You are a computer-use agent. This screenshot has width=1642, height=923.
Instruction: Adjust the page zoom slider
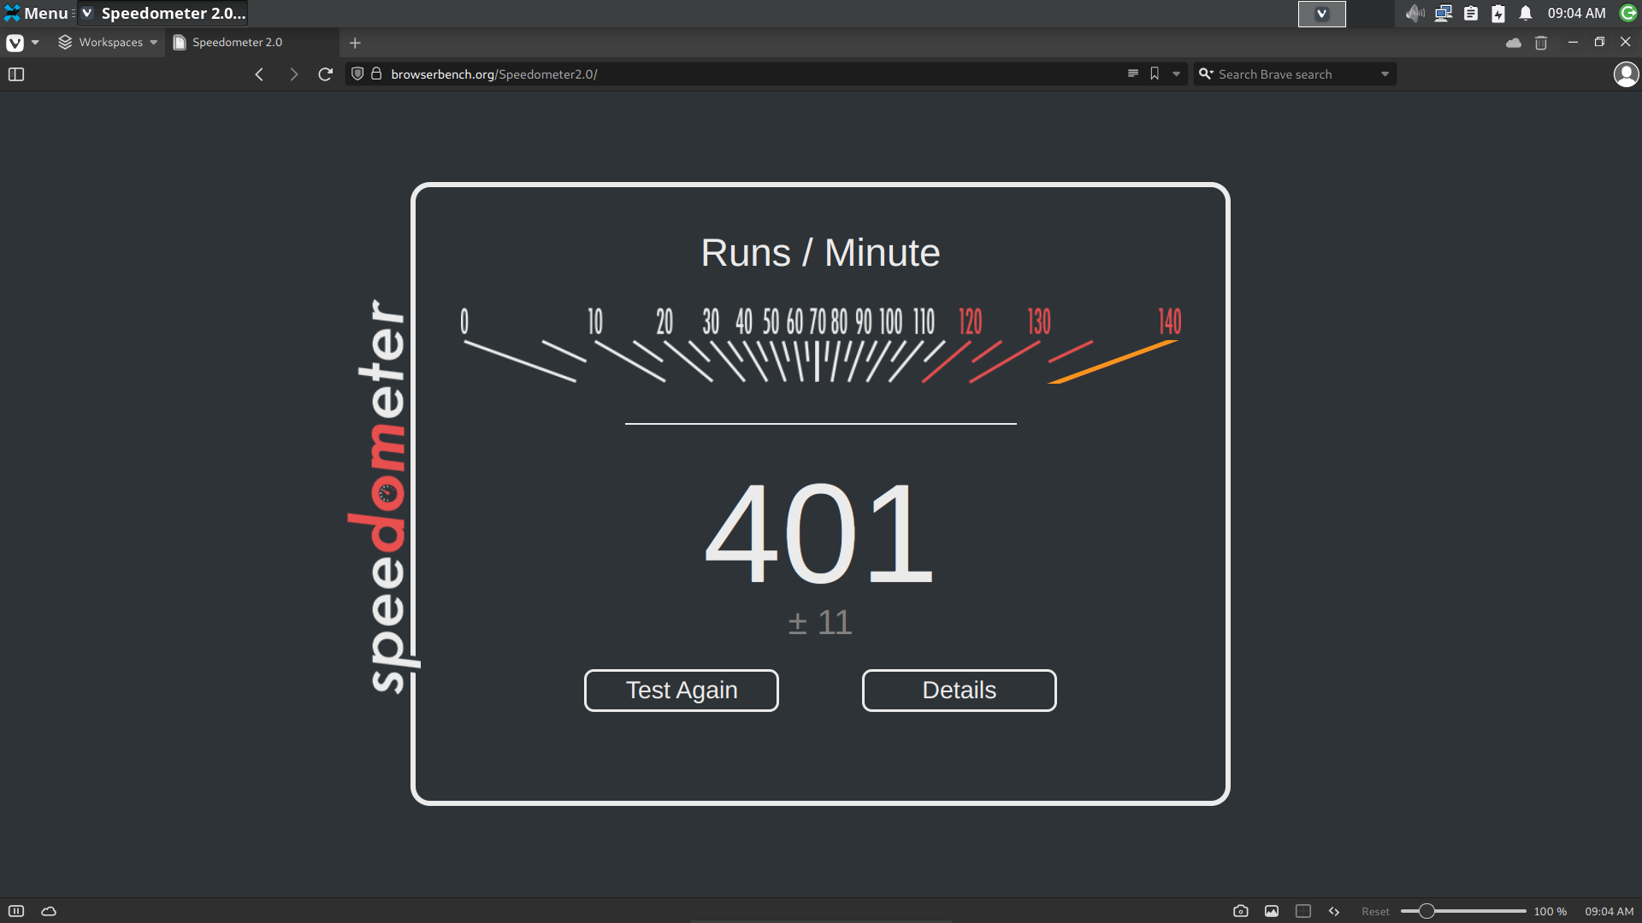point(1463,911)
